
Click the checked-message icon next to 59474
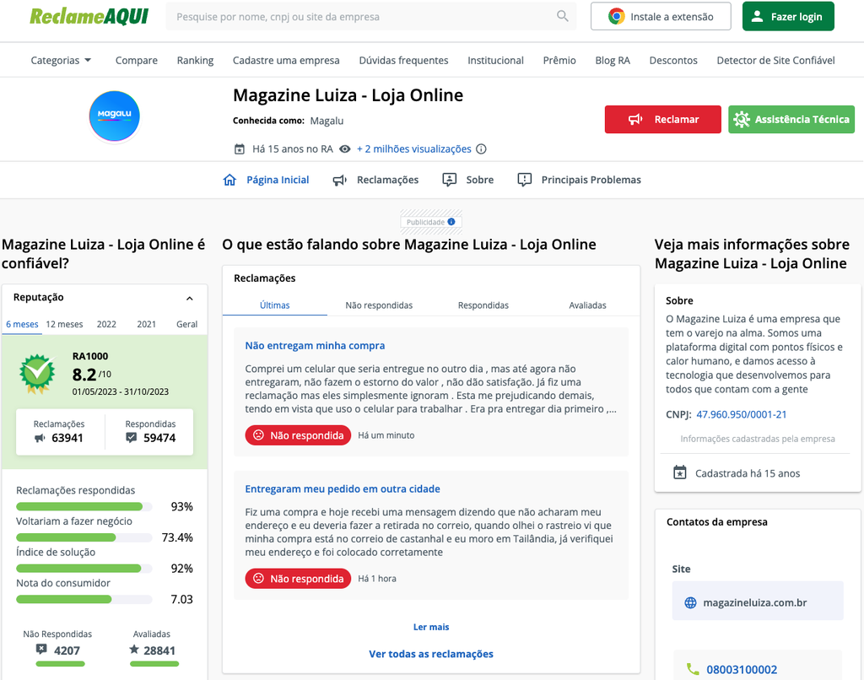click(131, 438)
